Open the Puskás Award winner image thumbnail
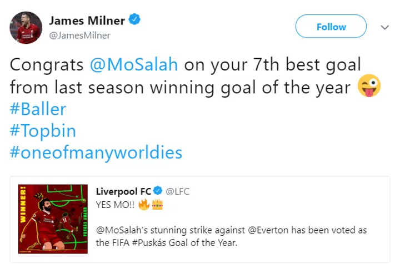Image resolution: width=400 pixels, height=264 pixels. pos(53,219)
